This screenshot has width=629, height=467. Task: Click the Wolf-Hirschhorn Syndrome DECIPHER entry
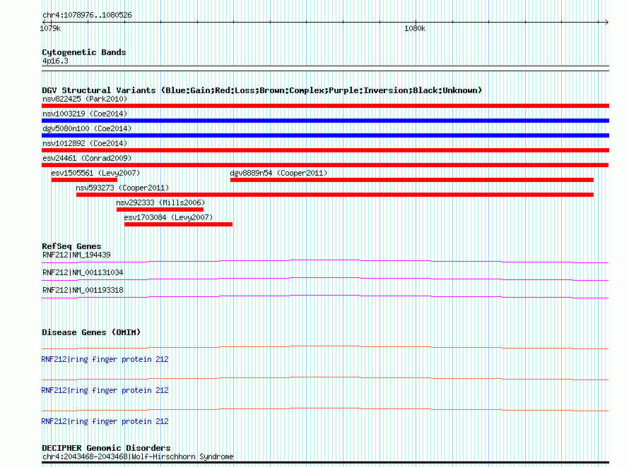[138, 456]
